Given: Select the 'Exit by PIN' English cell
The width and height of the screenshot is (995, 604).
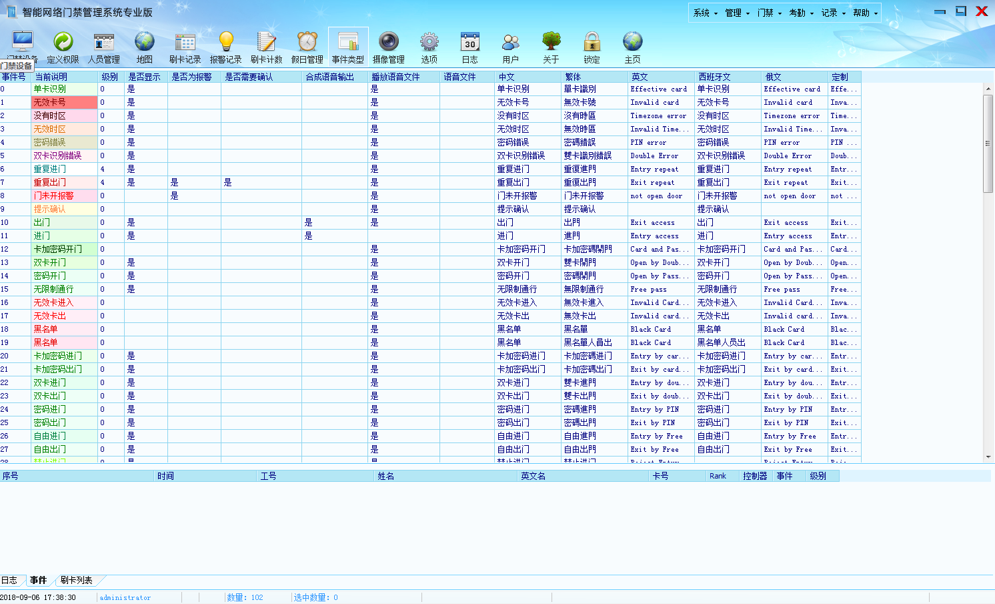Looking at the screenshot, I should point(661,422).
